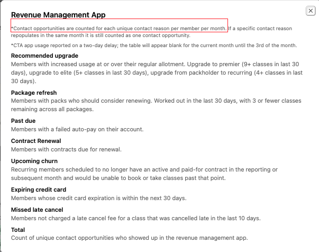The height and width of the screenshot is (252, 319).
Task: Close the Revenue Management App dialog
Action: pos(311,11)
